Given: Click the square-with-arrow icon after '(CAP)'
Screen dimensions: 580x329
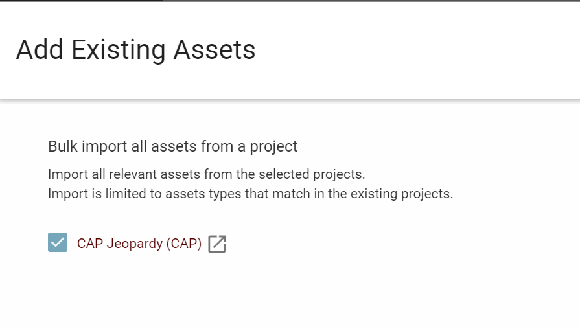Looking at the screenshot, I should click(x=217, y=244).
